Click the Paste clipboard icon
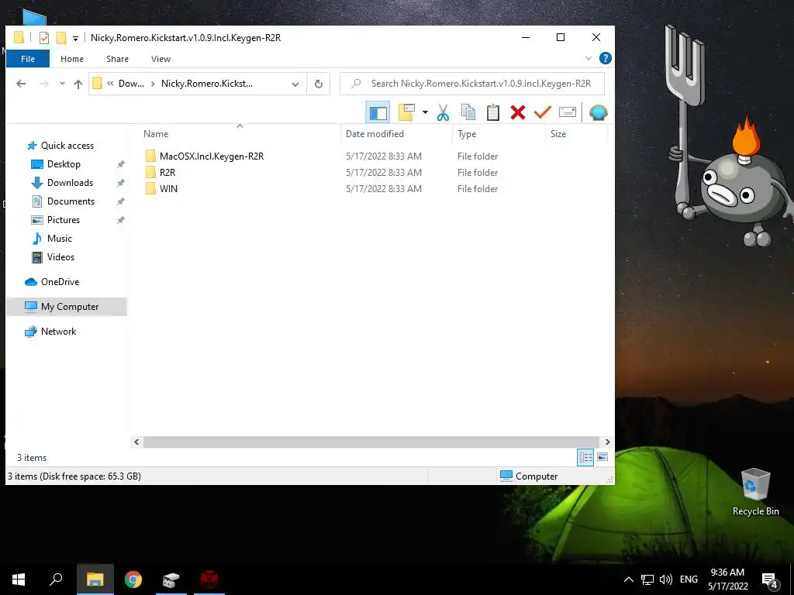The width and height of the screenshot is (794, 595). pyautogui.click(x=492, y=112)
